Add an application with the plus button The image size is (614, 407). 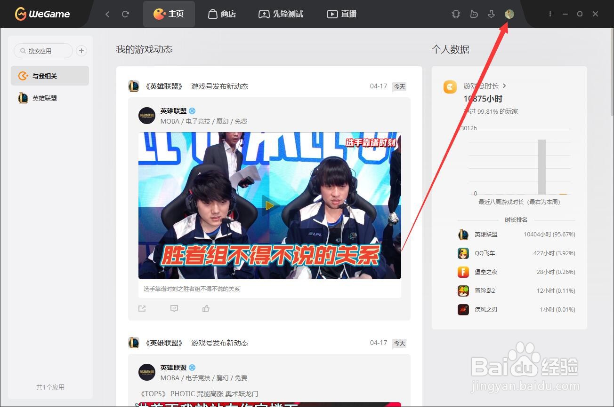(x=81, y=51)
